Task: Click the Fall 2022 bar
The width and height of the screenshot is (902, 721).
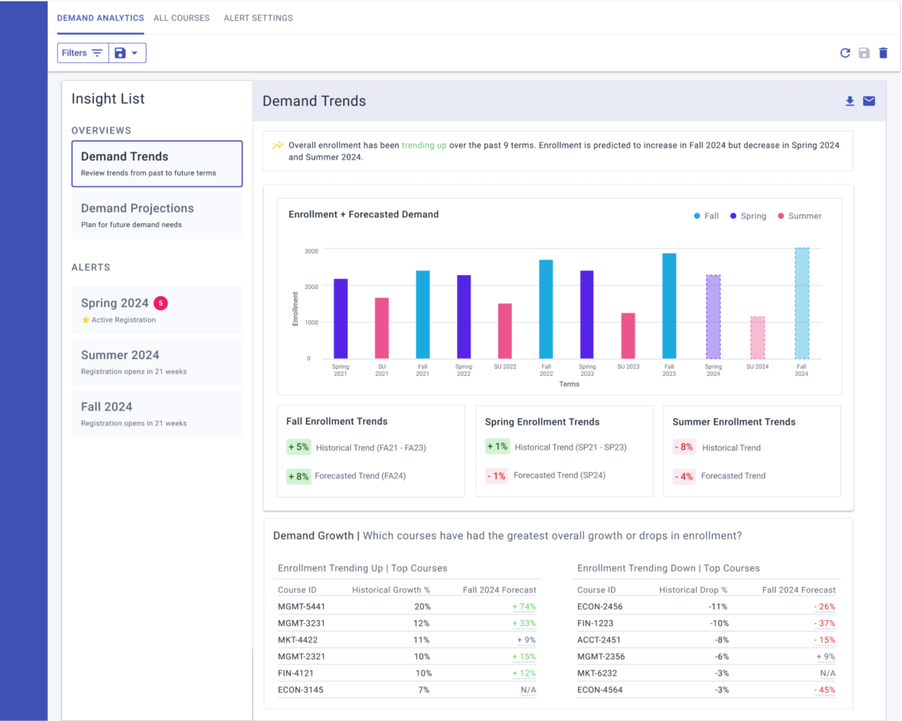Action: point(546,310)
